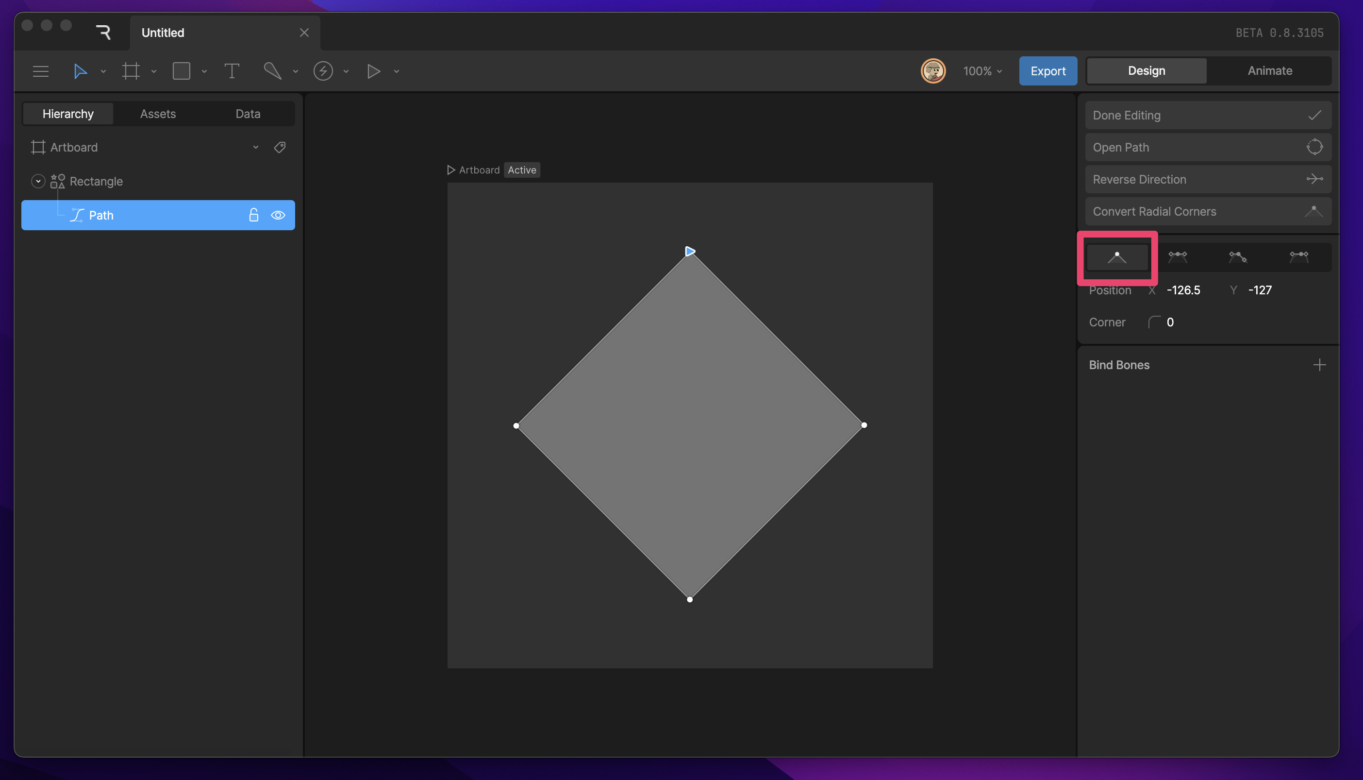Toggle the lock on the Path layer
Viewport: 1363px width, 780px height.
[x=254, y=215]
